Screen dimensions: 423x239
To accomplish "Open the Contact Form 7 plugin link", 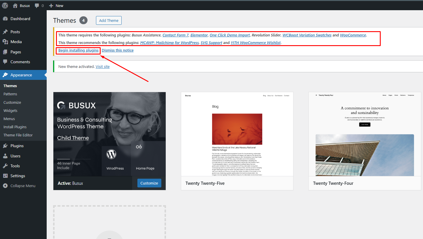I will (x=176, y=35).
